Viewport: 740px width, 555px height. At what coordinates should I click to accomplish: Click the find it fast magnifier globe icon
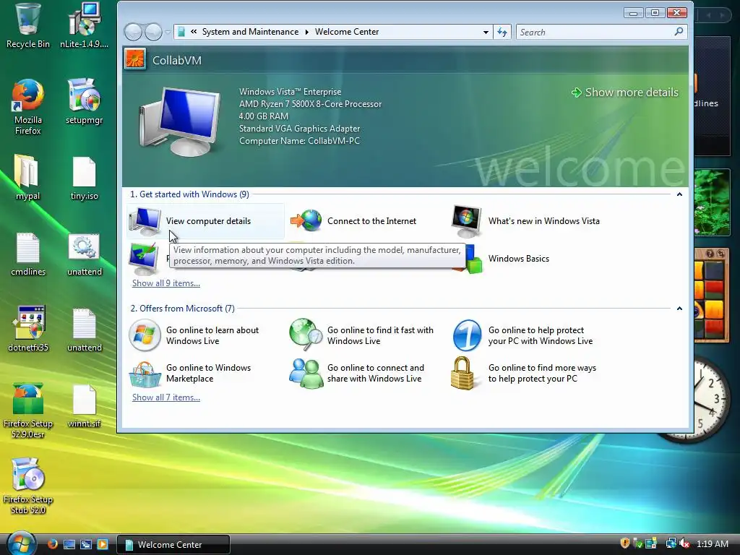[306, 335]
